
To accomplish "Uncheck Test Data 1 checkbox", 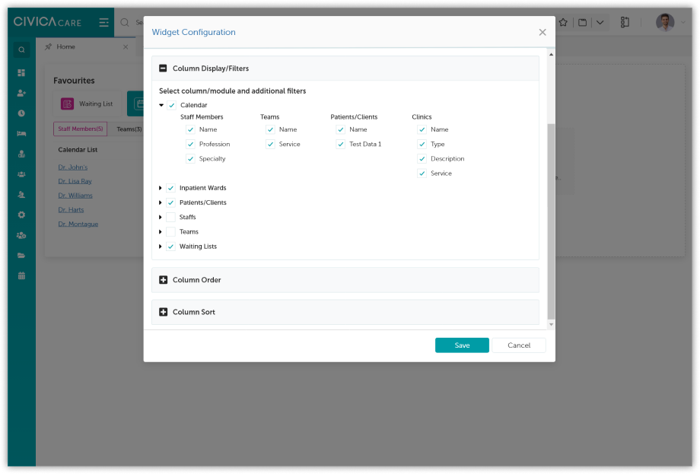I will [341, 144].
